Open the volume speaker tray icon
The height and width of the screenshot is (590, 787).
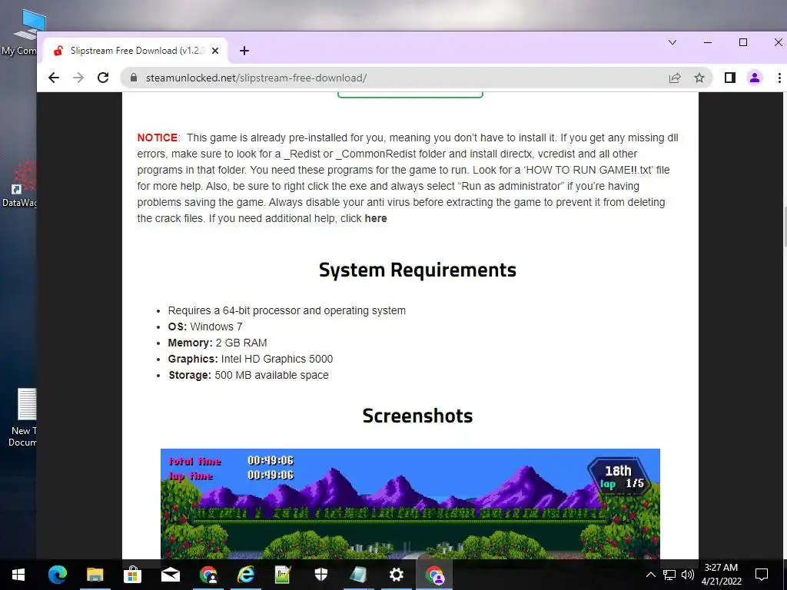tap(688, 575)
